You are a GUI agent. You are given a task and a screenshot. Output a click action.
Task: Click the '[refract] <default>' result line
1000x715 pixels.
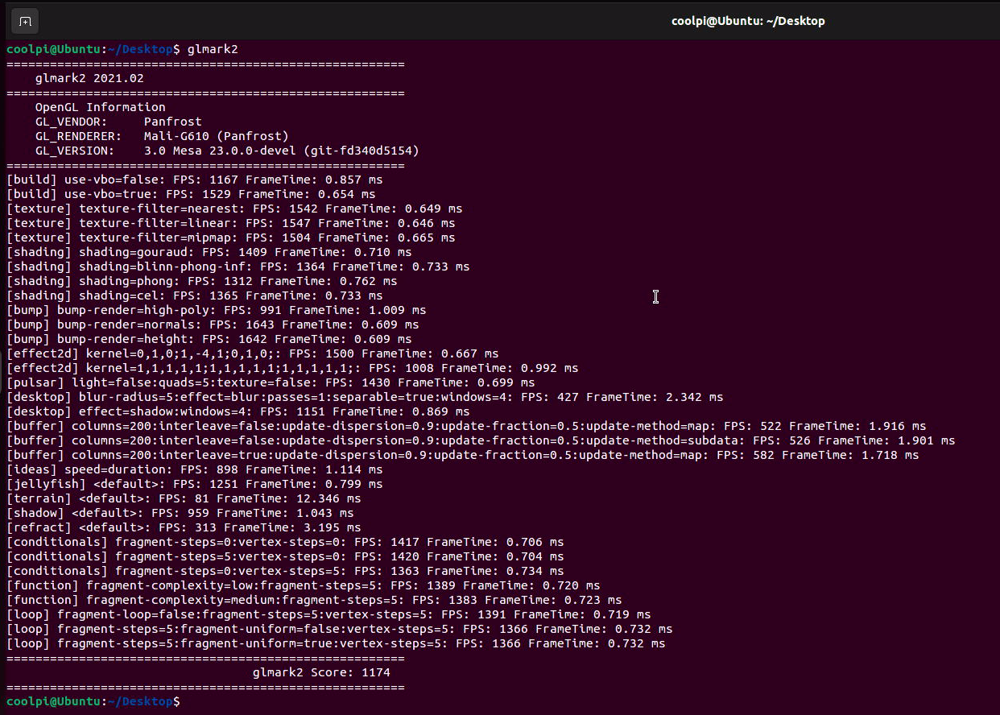(184, 527)
